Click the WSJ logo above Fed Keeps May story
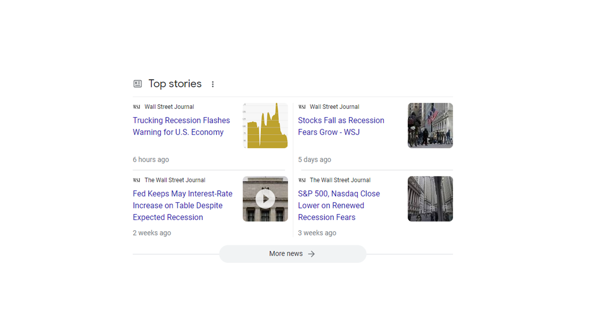The width and height of the screenshot is (595, 335). (137, 180)
